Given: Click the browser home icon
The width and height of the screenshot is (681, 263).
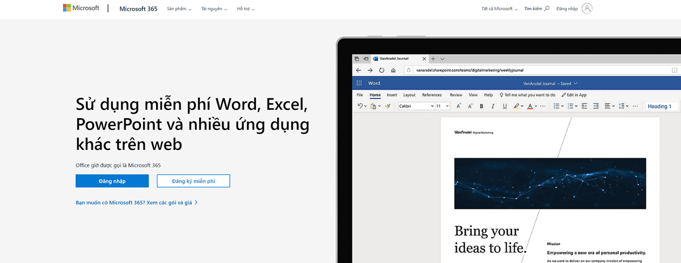Looking at the screenshot, I should point(393,70).
